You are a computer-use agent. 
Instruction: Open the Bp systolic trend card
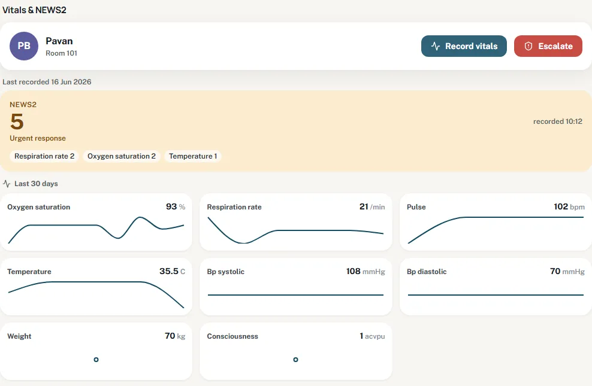pos(296,287)
